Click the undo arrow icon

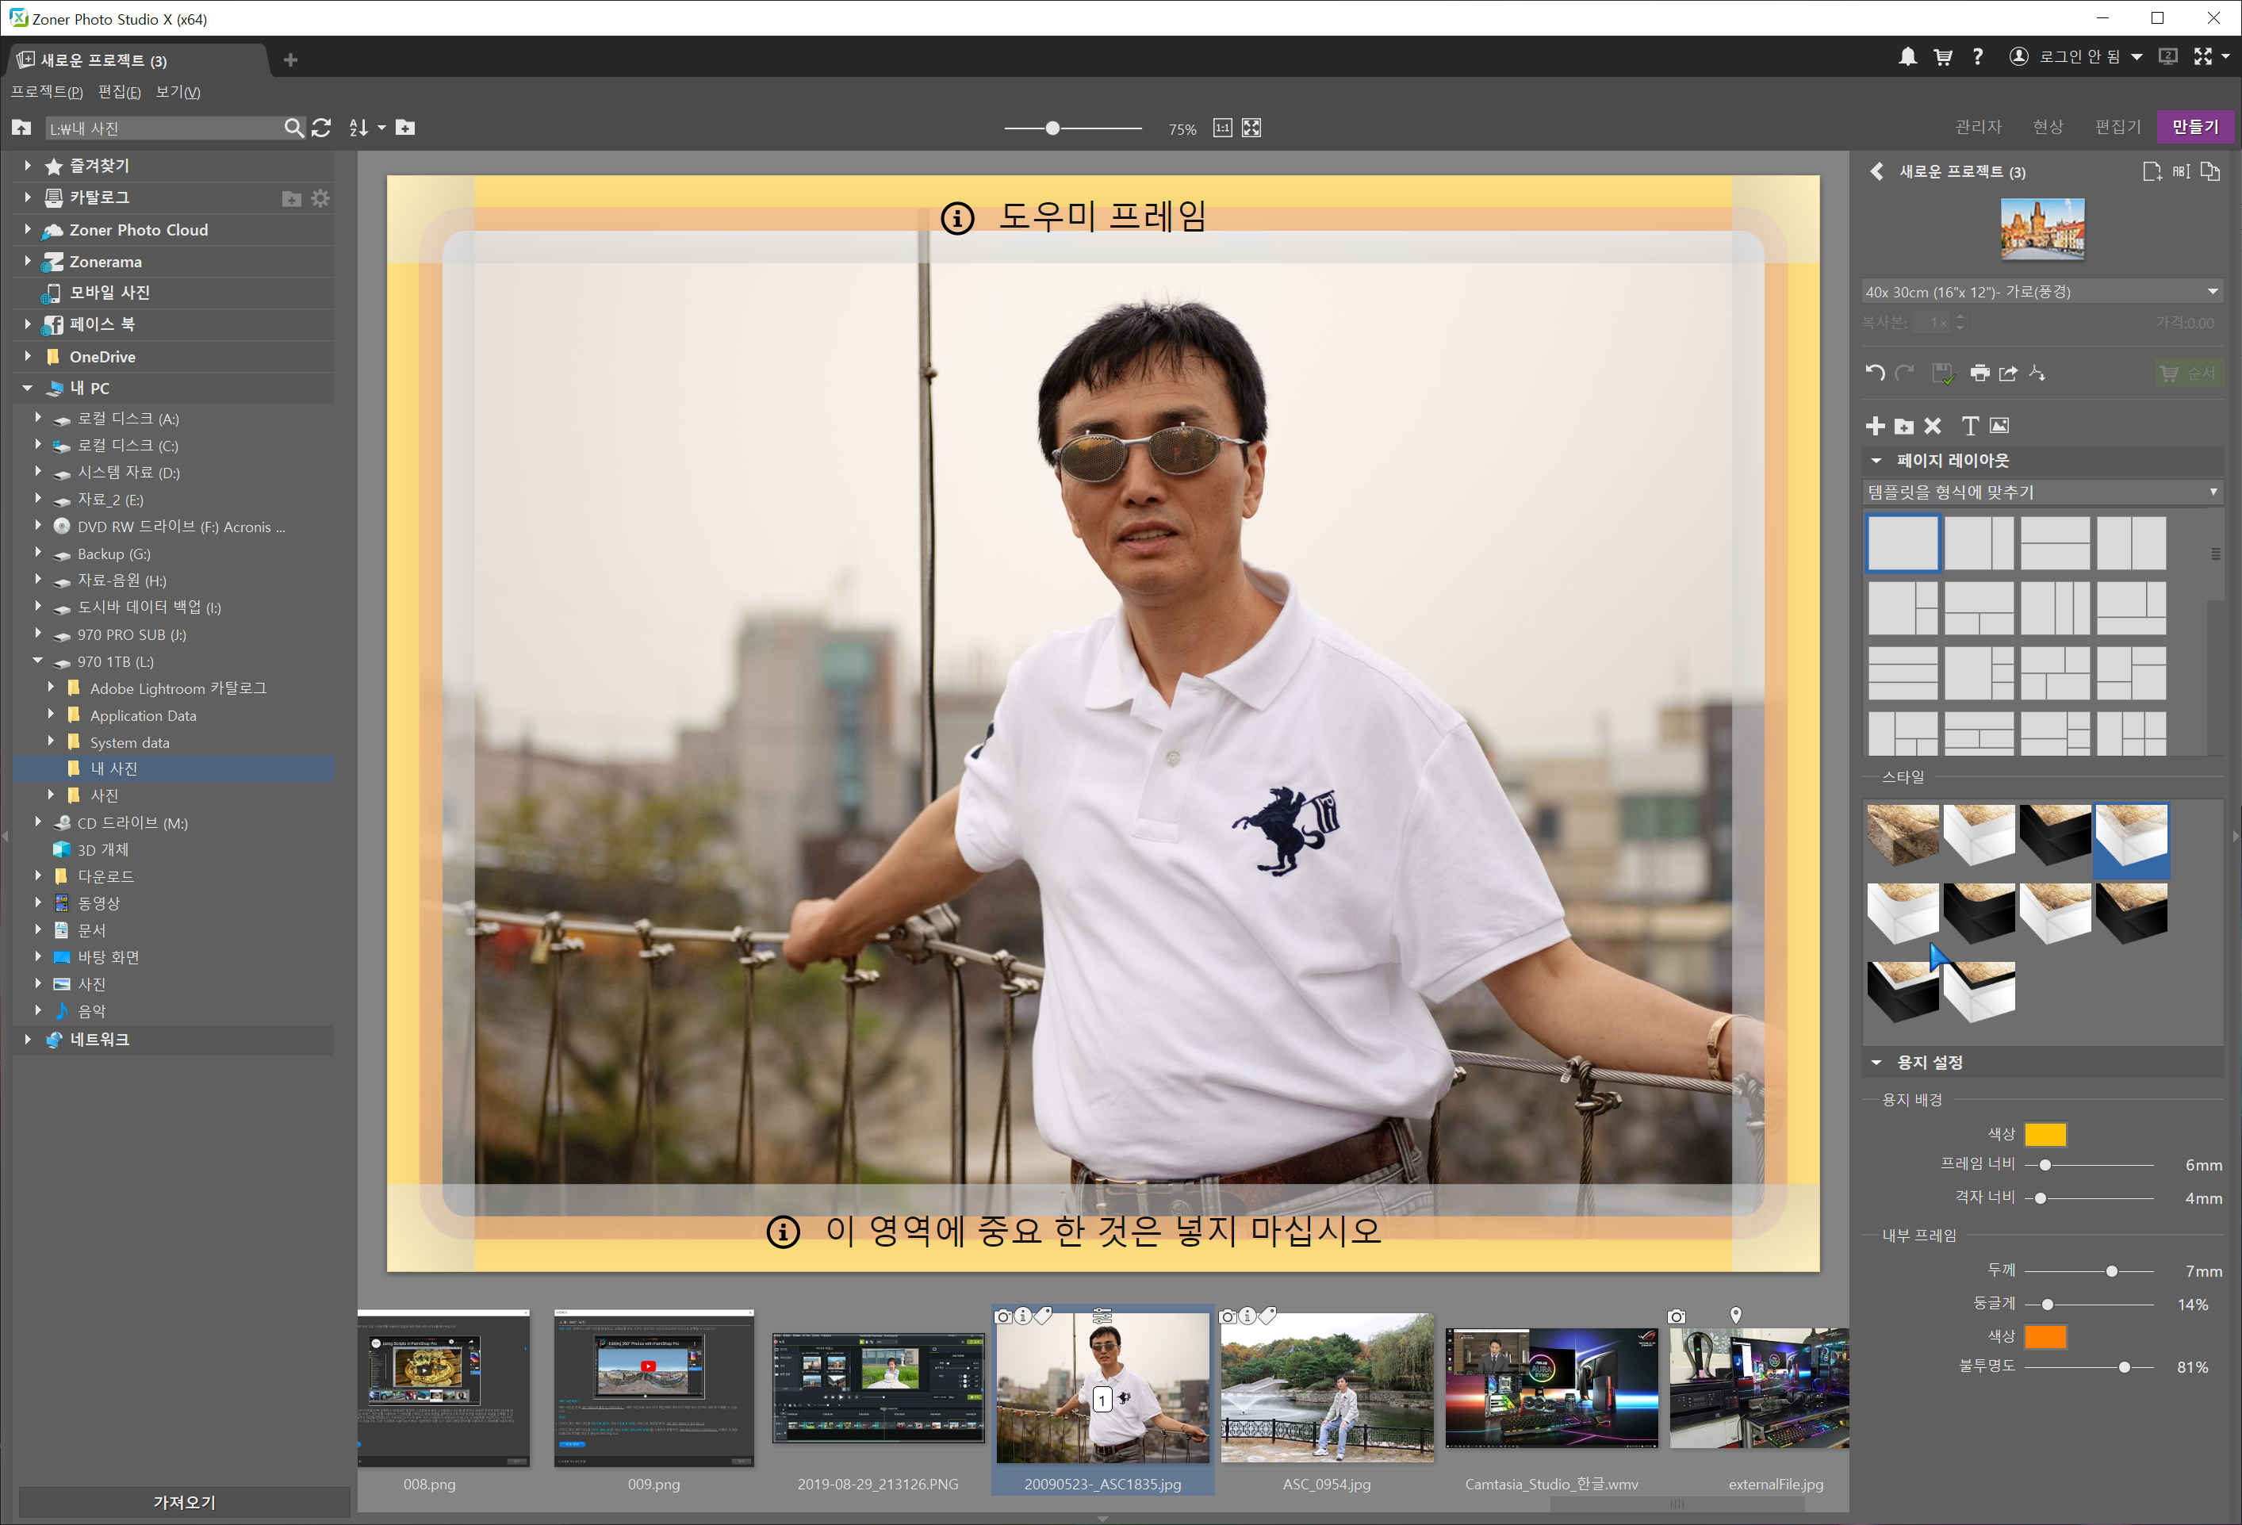pos(1876,374)
